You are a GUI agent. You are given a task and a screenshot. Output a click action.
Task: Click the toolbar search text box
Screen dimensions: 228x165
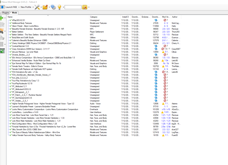click(x=73, y=7)
